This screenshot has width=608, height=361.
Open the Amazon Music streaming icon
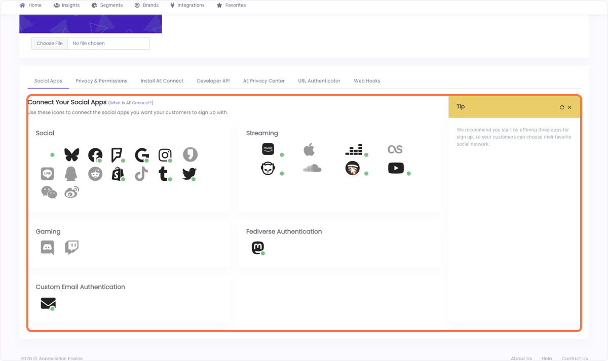[x=268, y=149]
